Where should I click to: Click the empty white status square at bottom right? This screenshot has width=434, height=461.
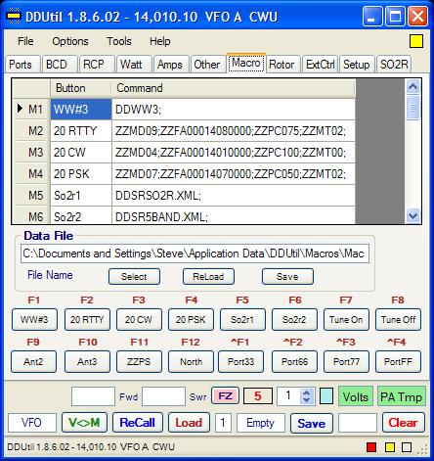[x=407, y=447]
